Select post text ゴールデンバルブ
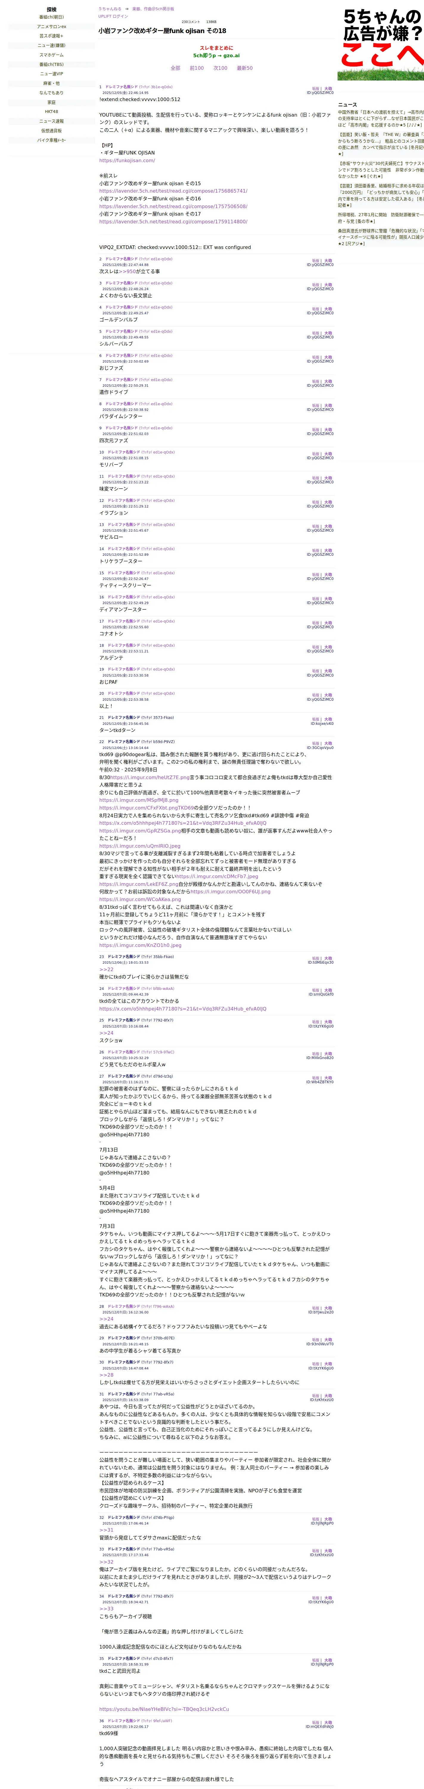 [118, 319]
